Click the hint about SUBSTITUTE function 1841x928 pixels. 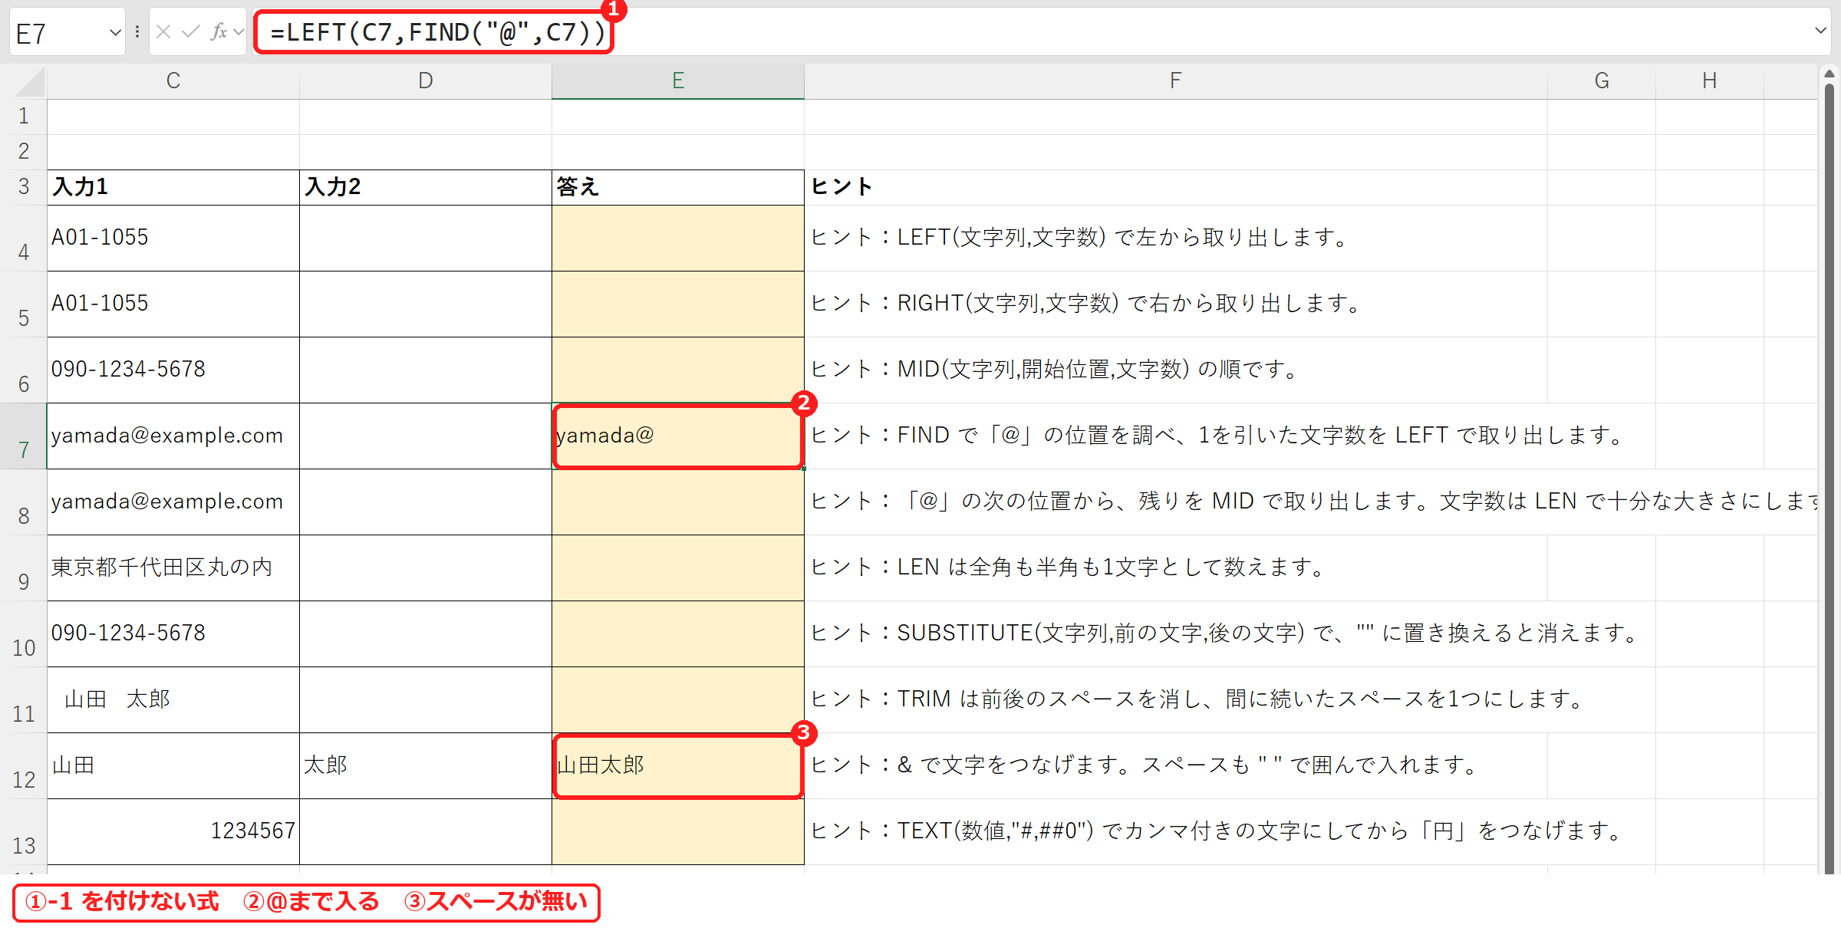point(1225,633)
